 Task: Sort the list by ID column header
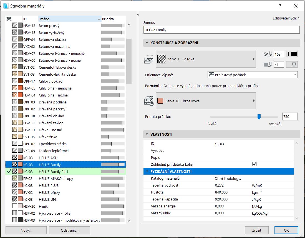tap(30, 19)
